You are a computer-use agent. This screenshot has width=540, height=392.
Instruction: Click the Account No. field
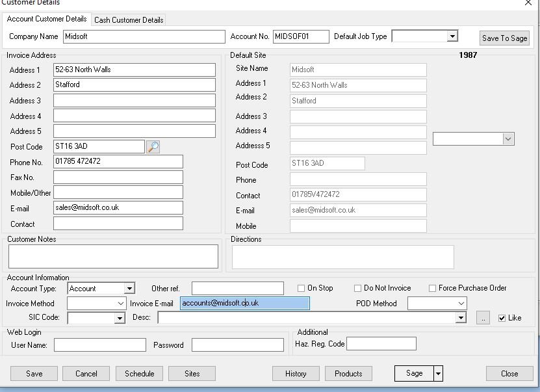[301, 36]
